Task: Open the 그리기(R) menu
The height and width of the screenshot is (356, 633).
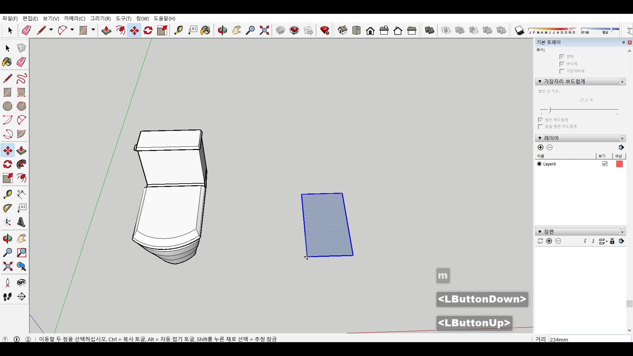Action: (x=101, y=18)
